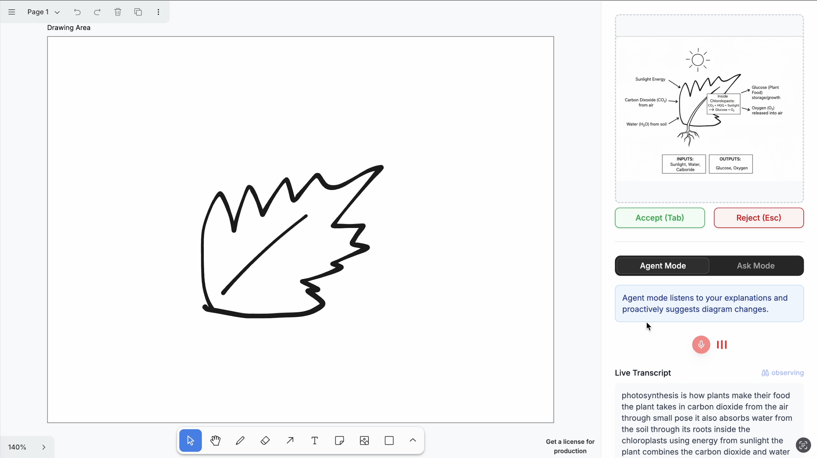
Task: Select the eraser tool
Action: [x=265, y=440]
